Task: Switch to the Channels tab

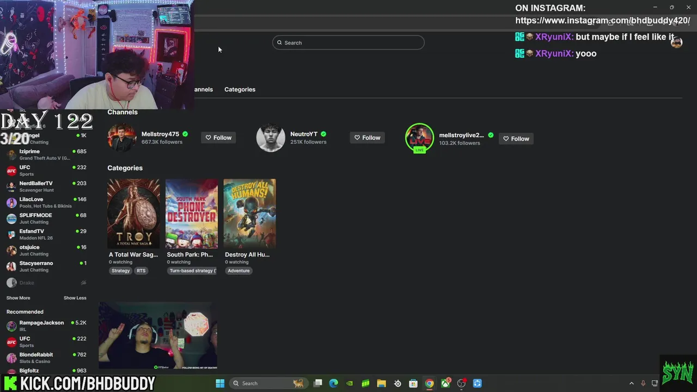Action: pos(204,89)
